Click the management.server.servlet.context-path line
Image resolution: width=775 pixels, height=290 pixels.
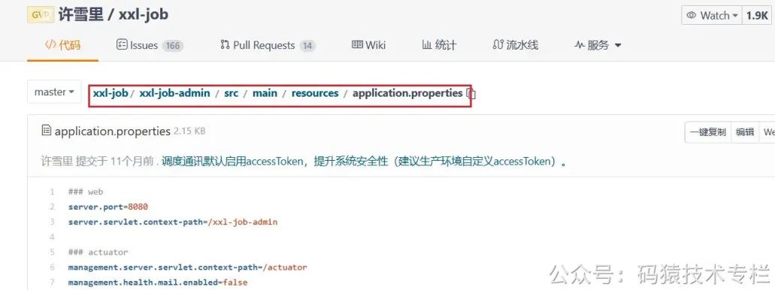[x=188, y=267]
